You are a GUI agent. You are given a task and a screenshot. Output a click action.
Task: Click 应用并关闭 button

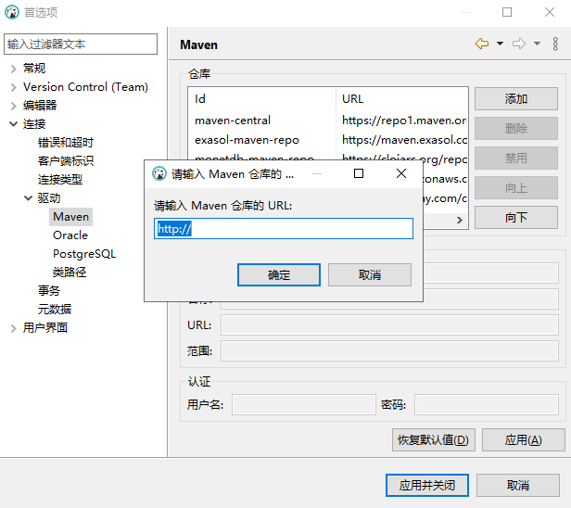[x=427, y=485]
